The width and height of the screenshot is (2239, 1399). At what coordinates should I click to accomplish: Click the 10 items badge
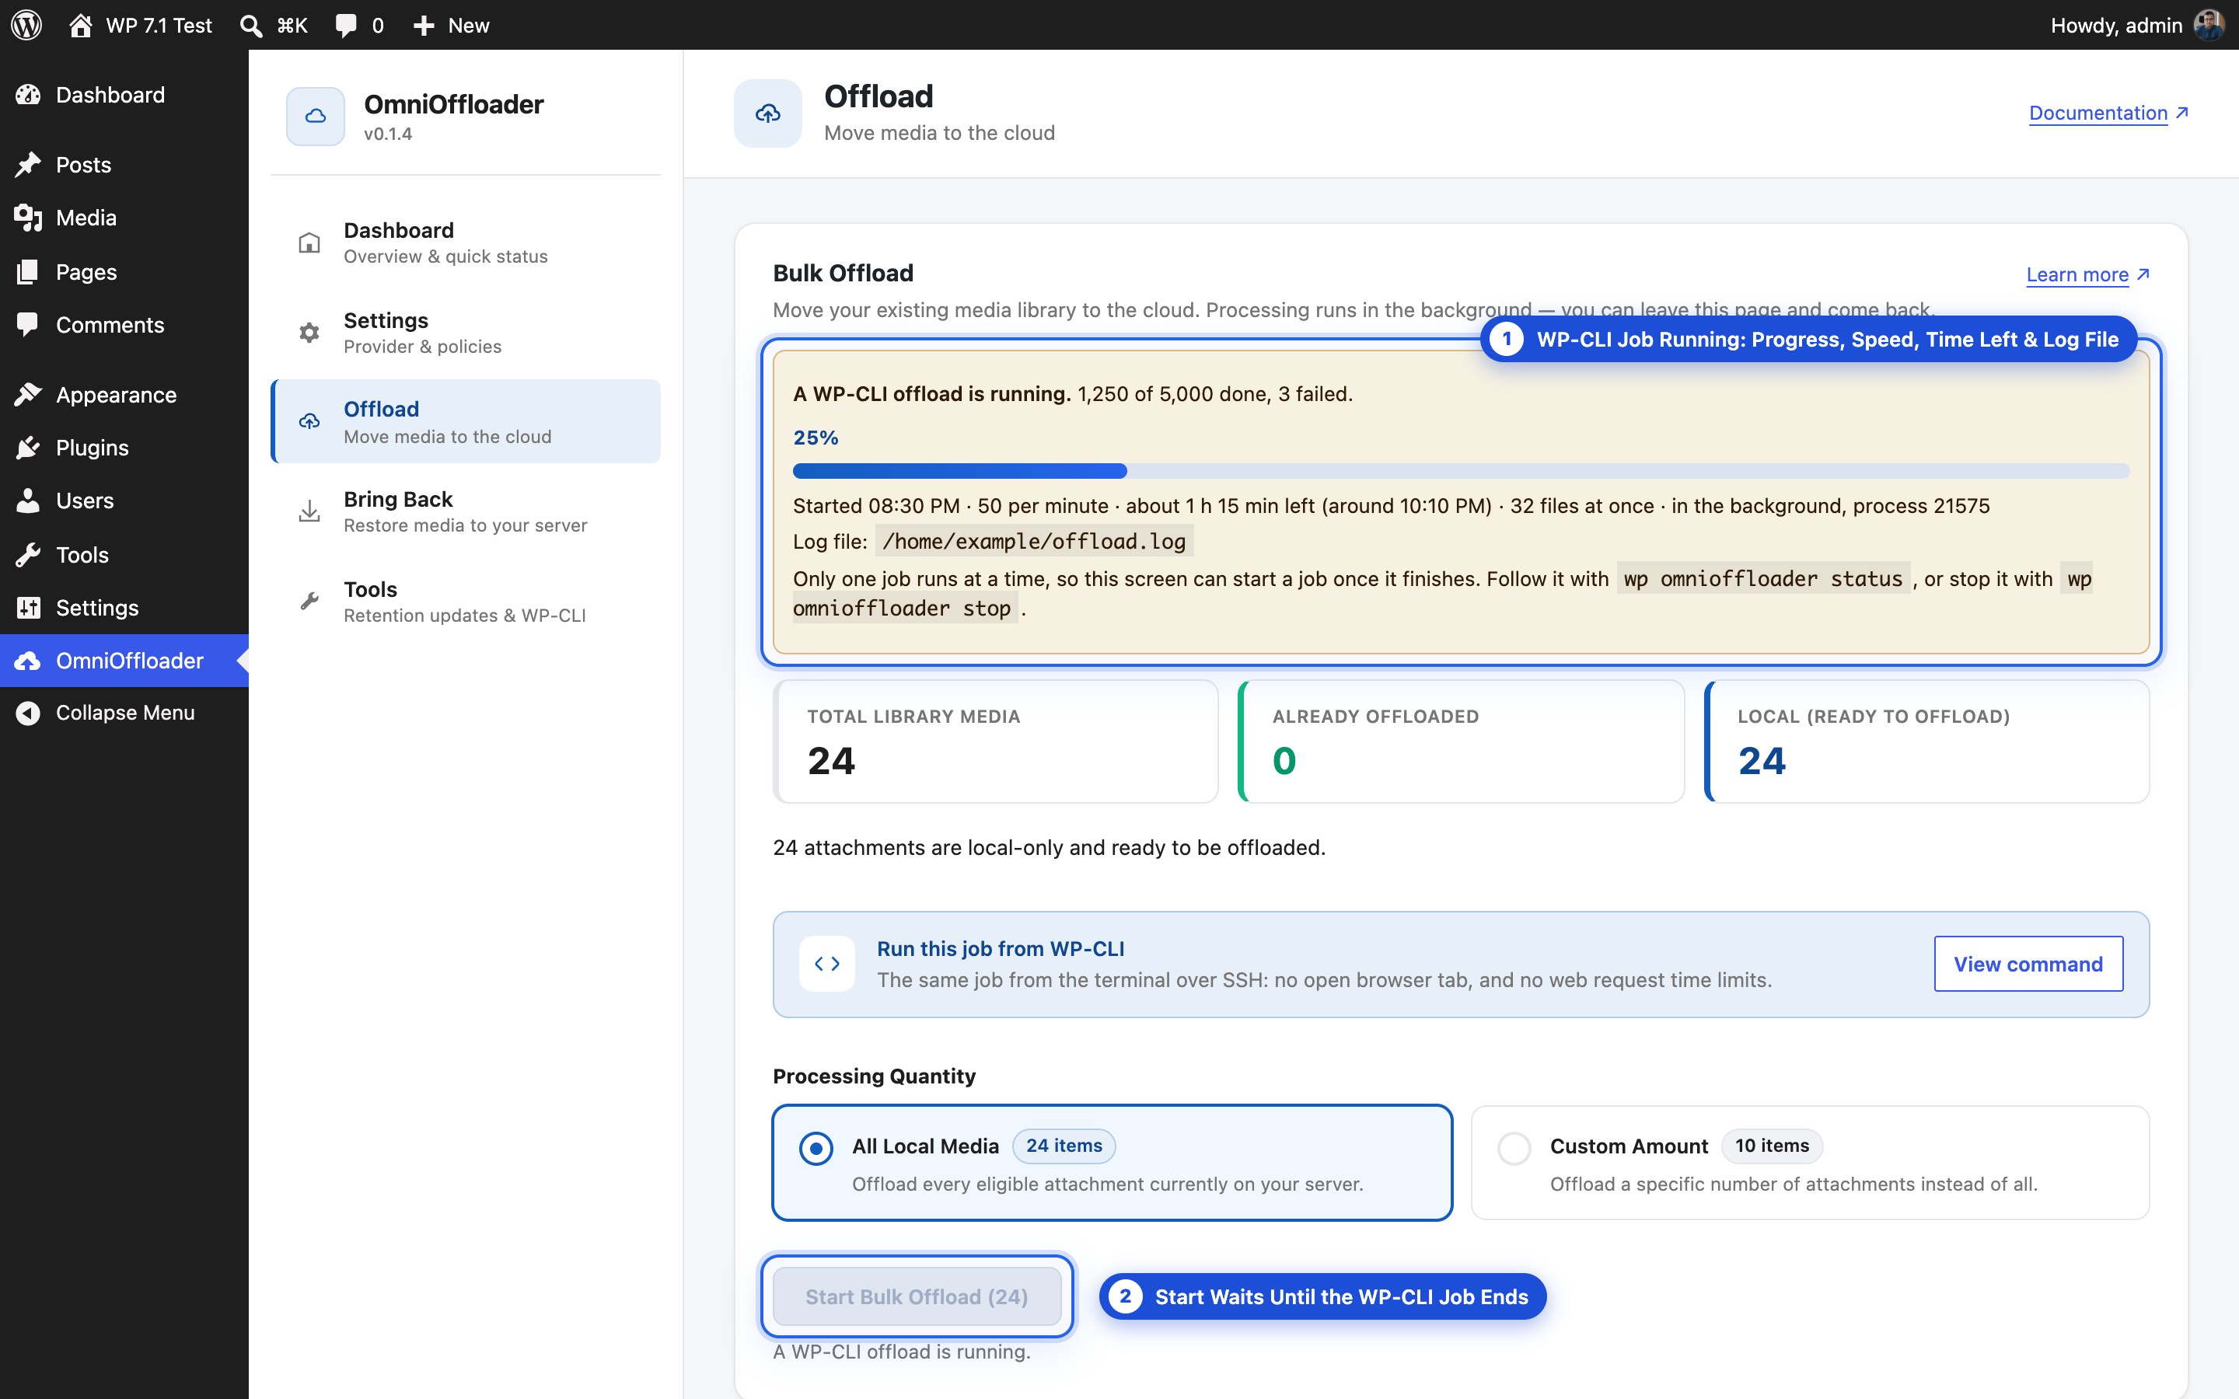pyautogui.click(x=1772, y=1146)
